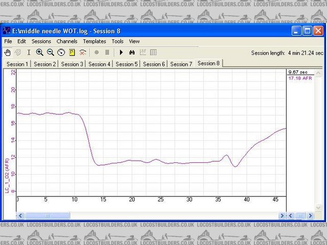Open the File menu
The width and height of the screenshot is (327, 245).
pyautogui.click(x=8, y=41)
